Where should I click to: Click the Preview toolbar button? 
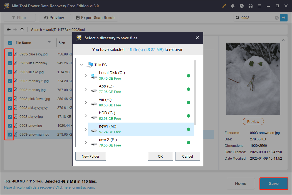pyautogui.click(x=55, y=18)
